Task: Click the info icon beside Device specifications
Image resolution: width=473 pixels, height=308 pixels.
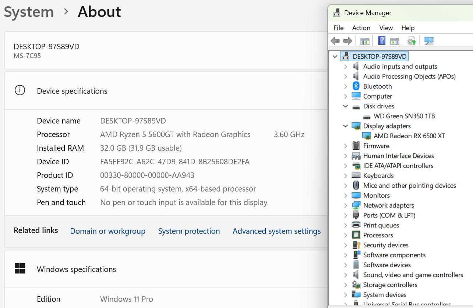Action: tap(20, 90)
